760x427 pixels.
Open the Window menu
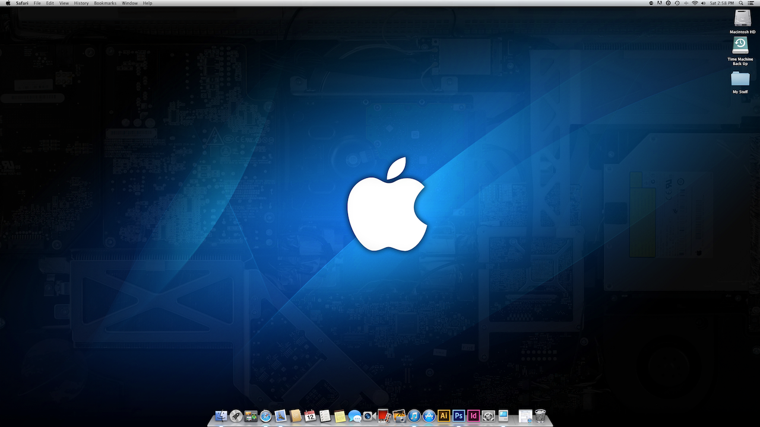coord(129,3)
